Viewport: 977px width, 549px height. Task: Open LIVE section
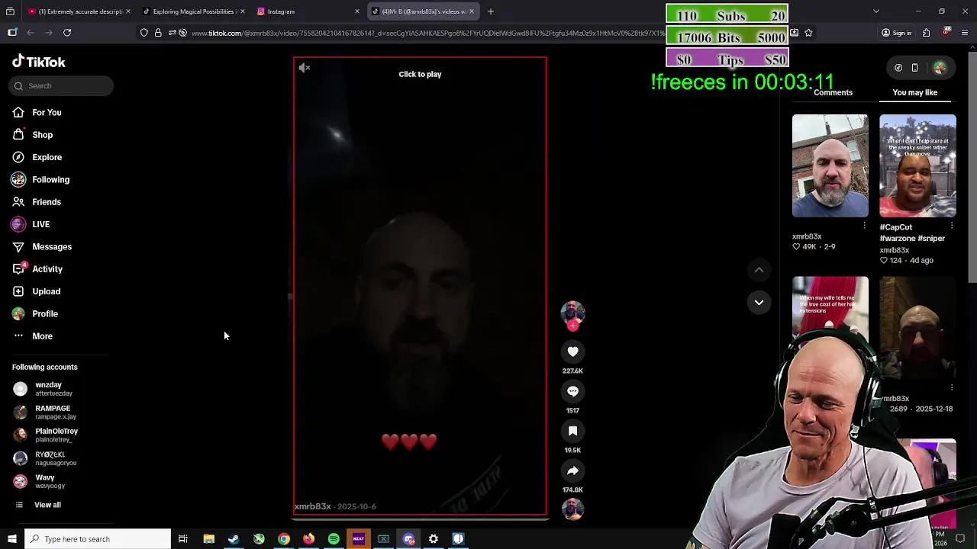pyautogui.click(x=40, y=224)
